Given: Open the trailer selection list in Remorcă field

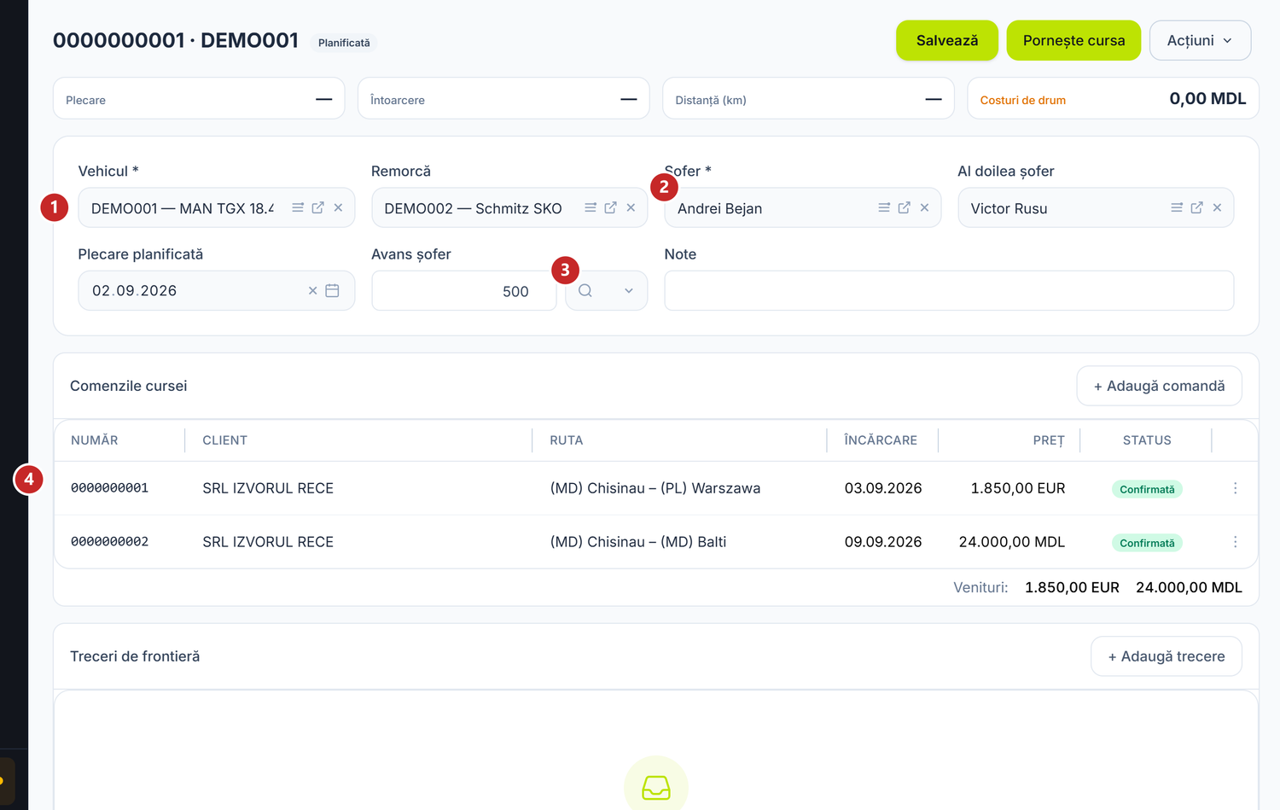Looking at the screenshot, I should pos(591,207).
